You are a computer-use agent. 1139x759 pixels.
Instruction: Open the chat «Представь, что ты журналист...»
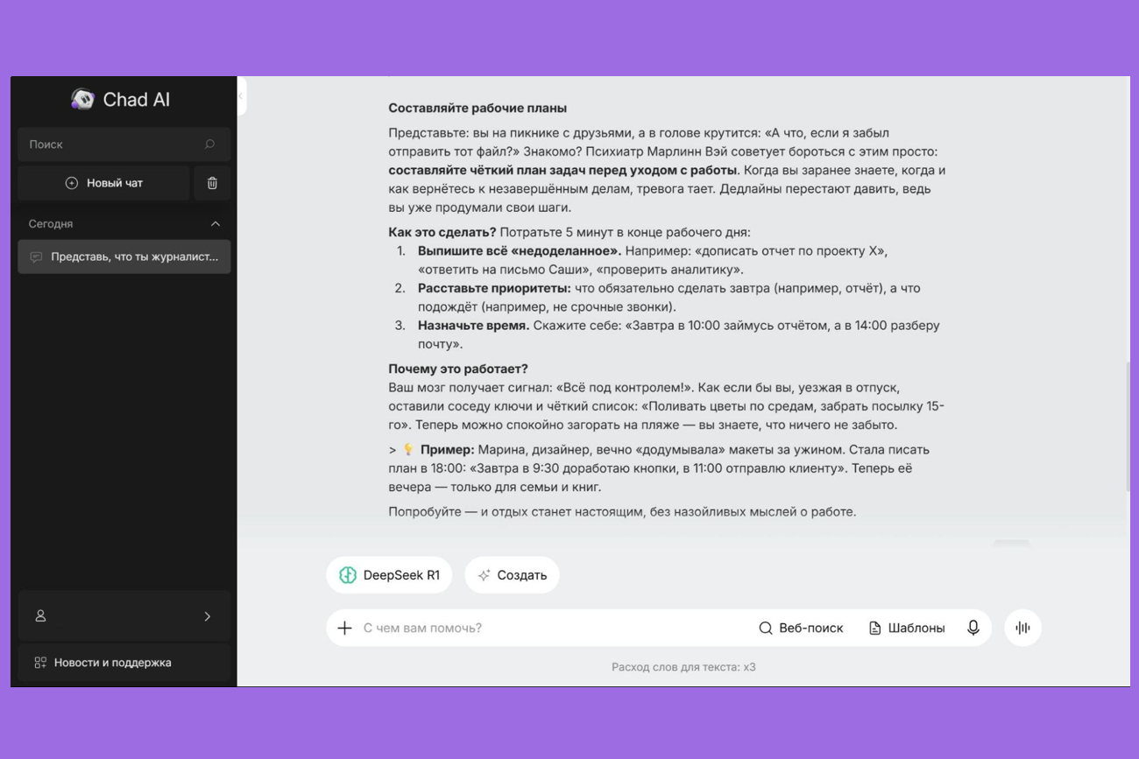tap(124, 257)
